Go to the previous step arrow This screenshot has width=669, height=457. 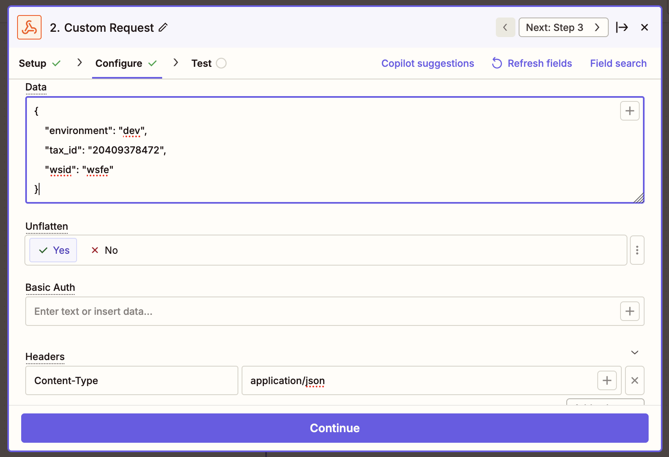[505, 27]
